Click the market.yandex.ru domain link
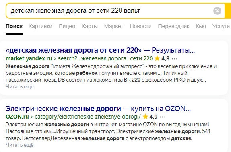Screen dimensions: 231x152 pos(29,58)
